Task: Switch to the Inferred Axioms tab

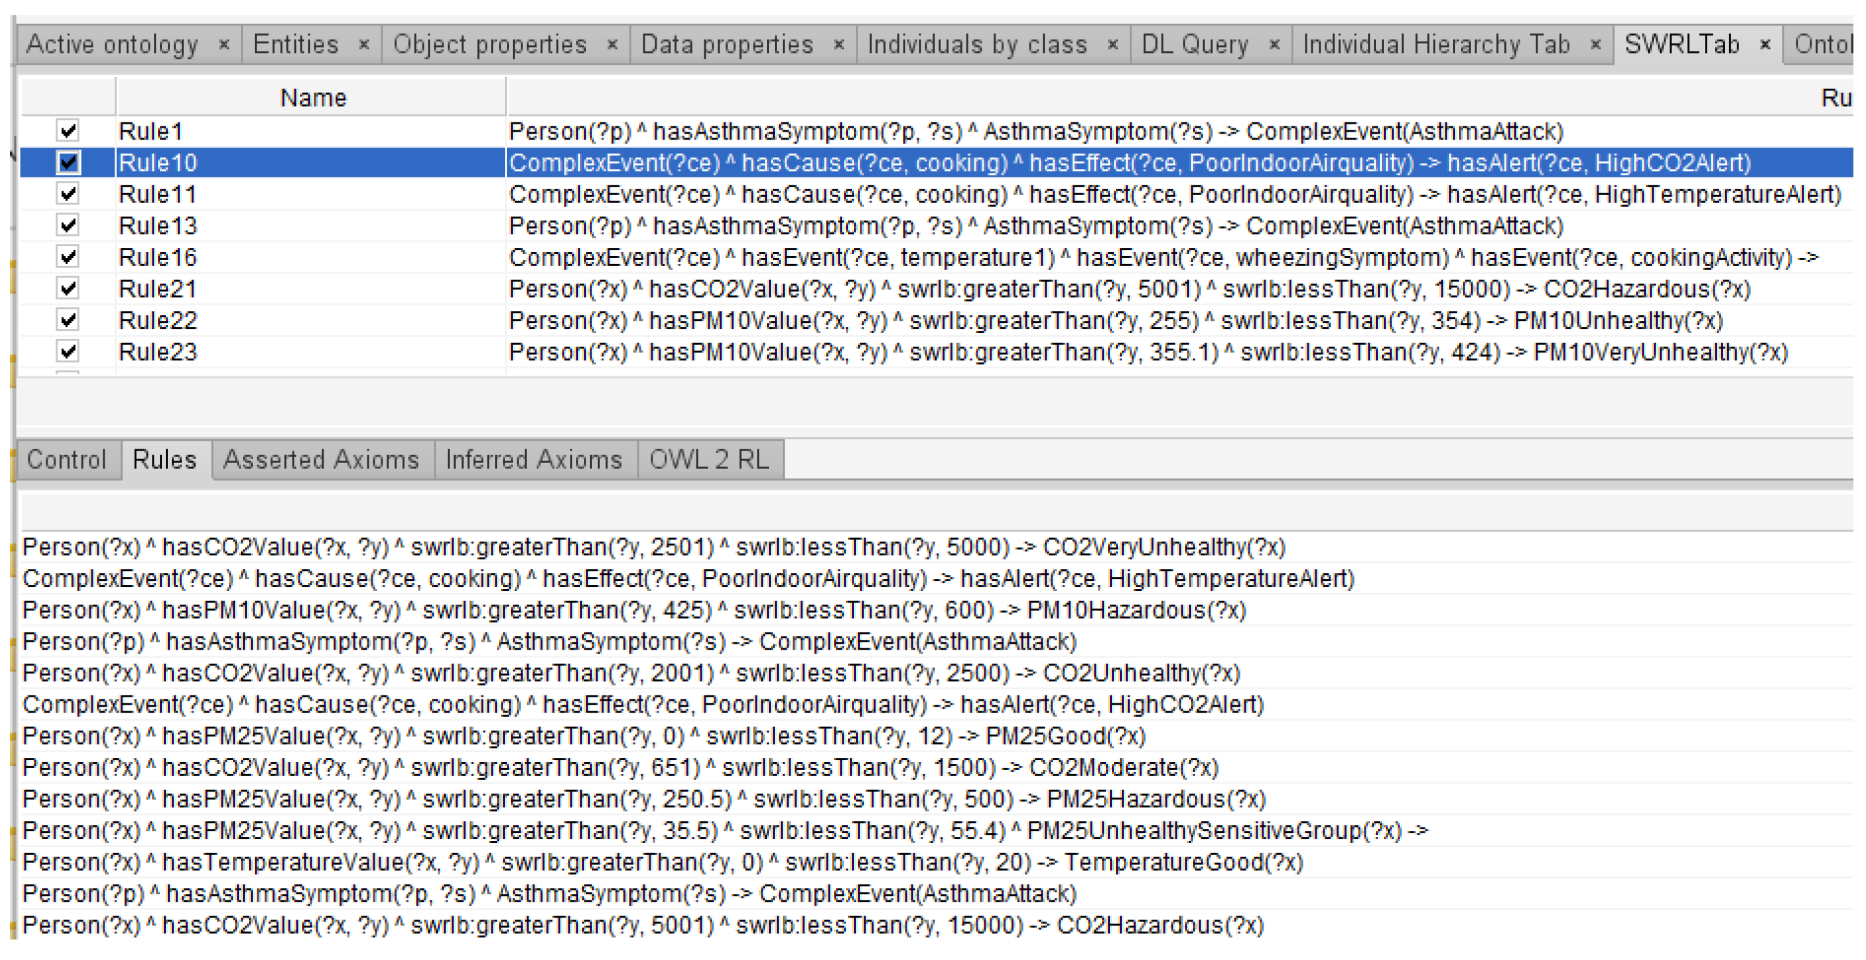Action: tap(534, 460)
